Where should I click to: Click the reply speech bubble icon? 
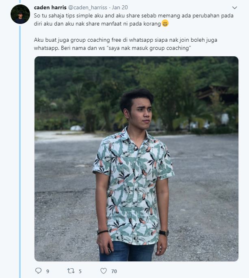point(39,271)
